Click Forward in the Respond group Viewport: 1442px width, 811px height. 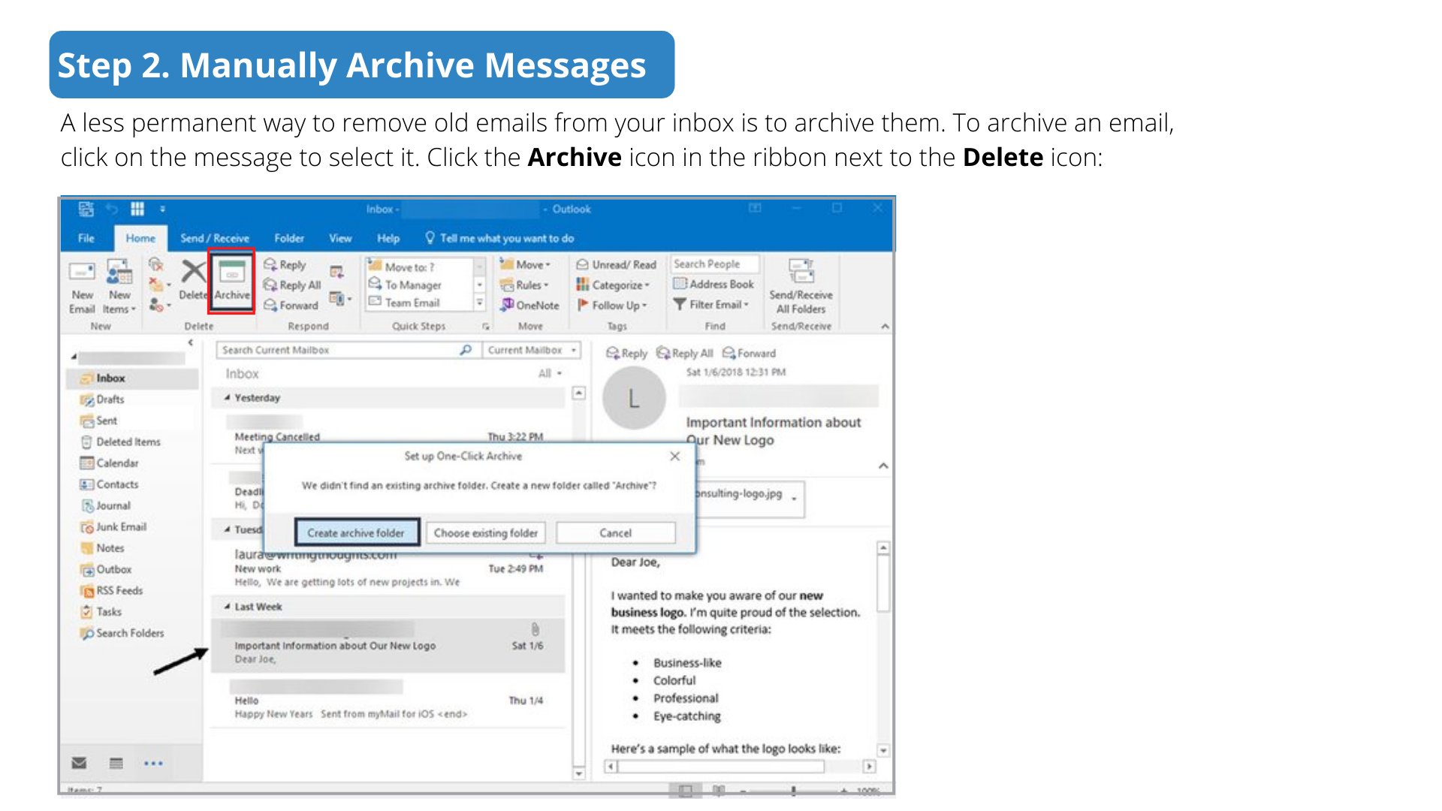click(291, 305)
